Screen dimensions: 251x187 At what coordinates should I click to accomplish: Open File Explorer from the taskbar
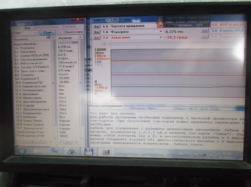[38, 151]
